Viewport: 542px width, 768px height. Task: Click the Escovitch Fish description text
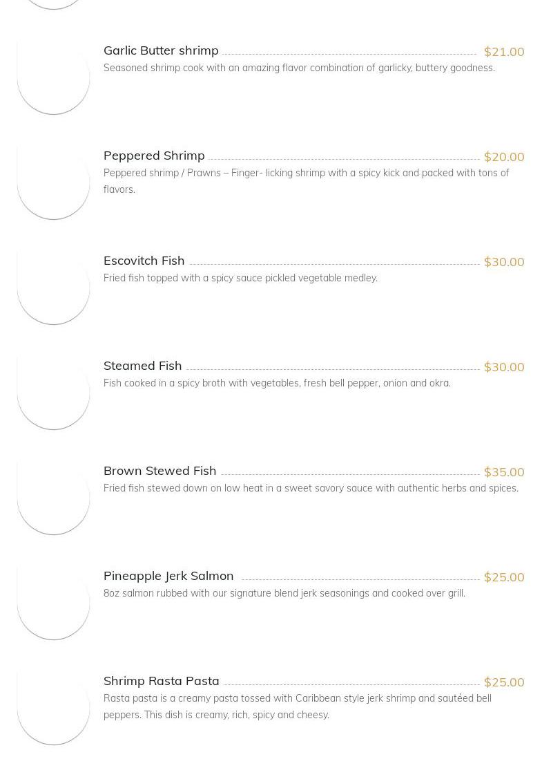(x=240, y=278)
